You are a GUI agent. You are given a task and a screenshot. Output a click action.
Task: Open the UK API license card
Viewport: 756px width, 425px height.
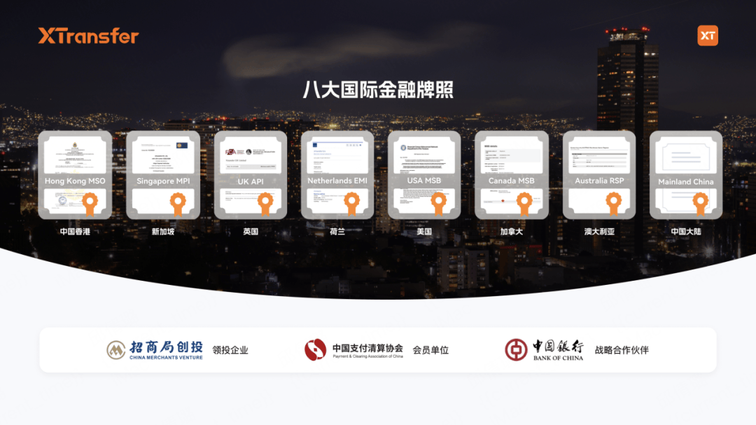click(250, 175)
